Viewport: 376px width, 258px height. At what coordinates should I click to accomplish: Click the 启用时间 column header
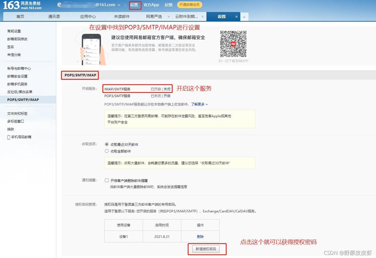162,225
